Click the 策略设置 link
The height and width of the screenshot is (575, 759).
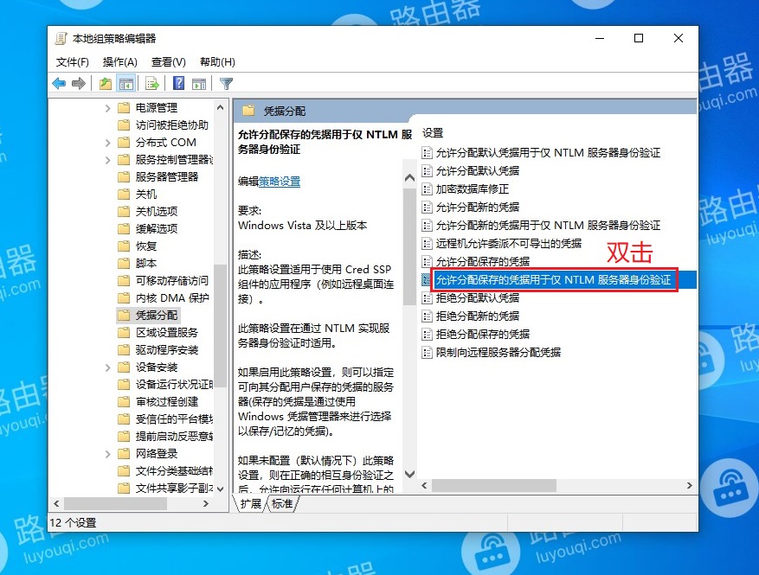pos(280,182)
